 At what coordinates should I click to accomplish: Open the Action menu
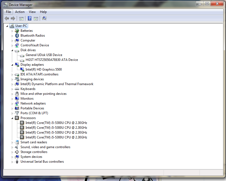pyautogui.click(x=20, y=12)
